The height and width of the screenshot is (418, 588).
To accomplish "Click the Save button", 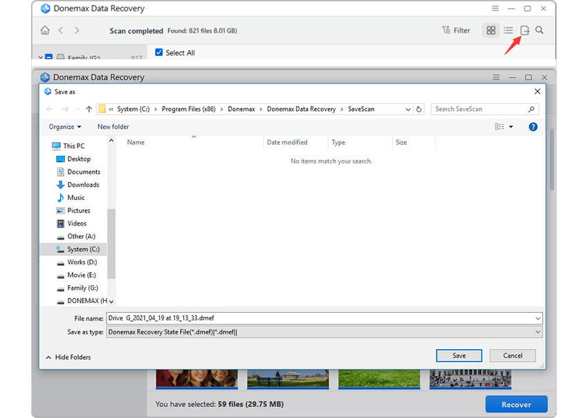I will [459, 356].
